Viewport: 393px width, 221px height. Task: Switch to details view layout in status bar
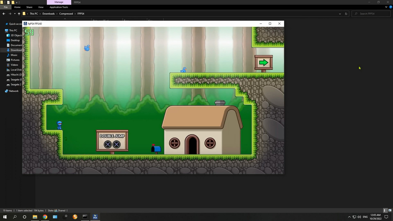pyautogui.click(x=385, y=211)
